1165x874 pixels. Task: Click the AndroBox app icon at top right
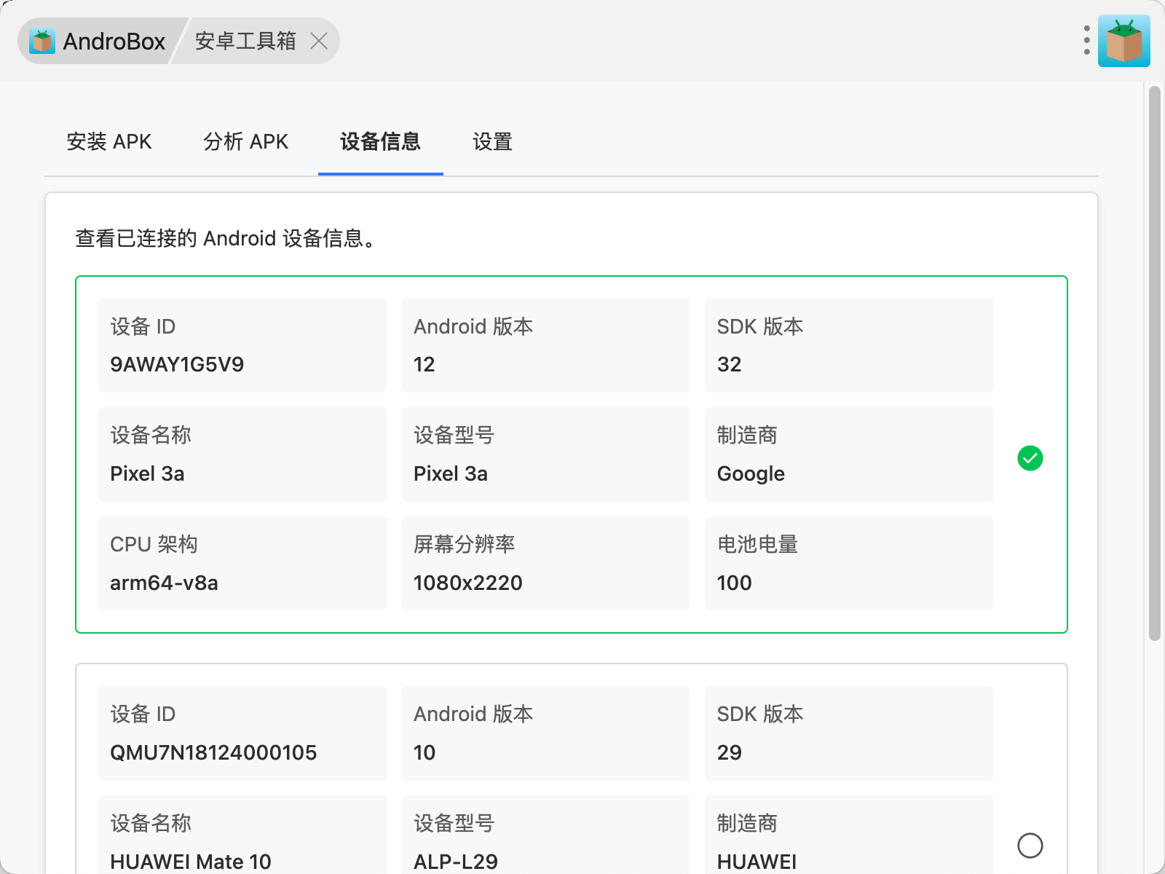click(1123, 41)
